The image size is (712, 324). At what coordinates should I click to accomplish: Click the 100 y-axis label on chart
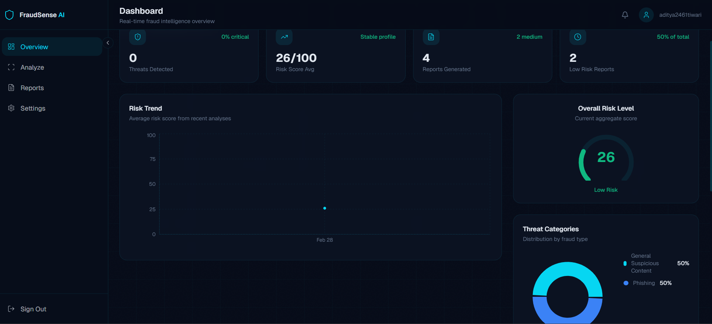151,135
